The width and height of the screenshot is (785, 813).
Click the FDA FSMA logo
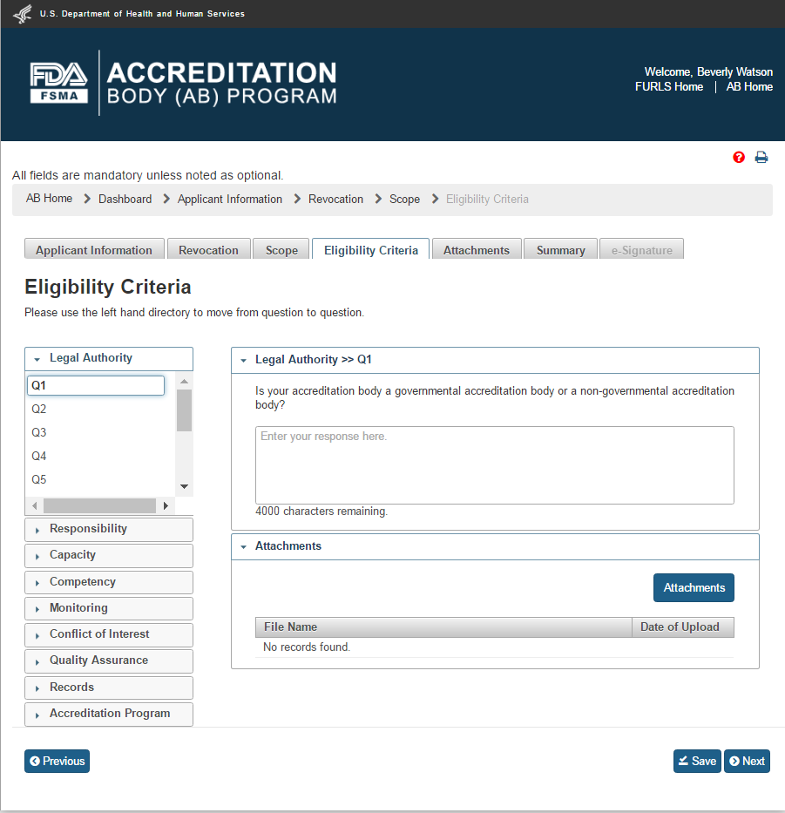click(x=58, y=83)
